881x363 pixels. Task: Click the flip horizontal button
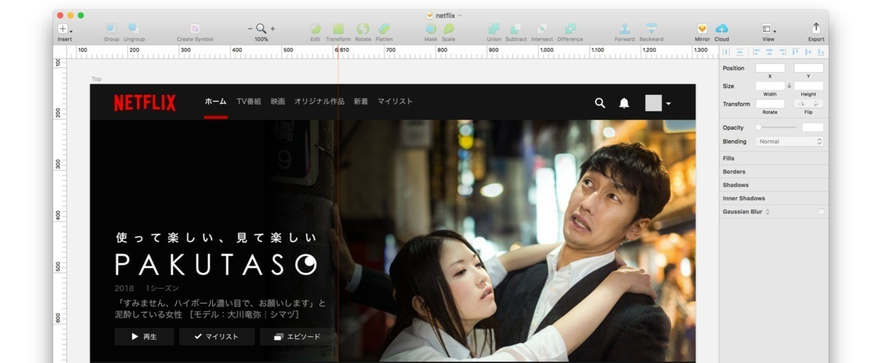pos(801,104)
